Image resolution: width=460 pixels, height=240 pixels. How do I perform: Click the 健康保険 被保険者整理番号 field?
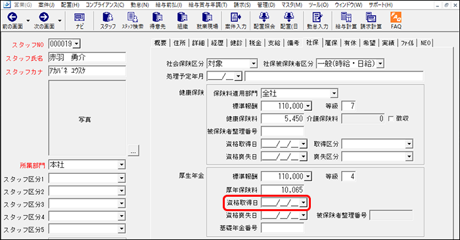pyautogui.click(x=282, y=131)
